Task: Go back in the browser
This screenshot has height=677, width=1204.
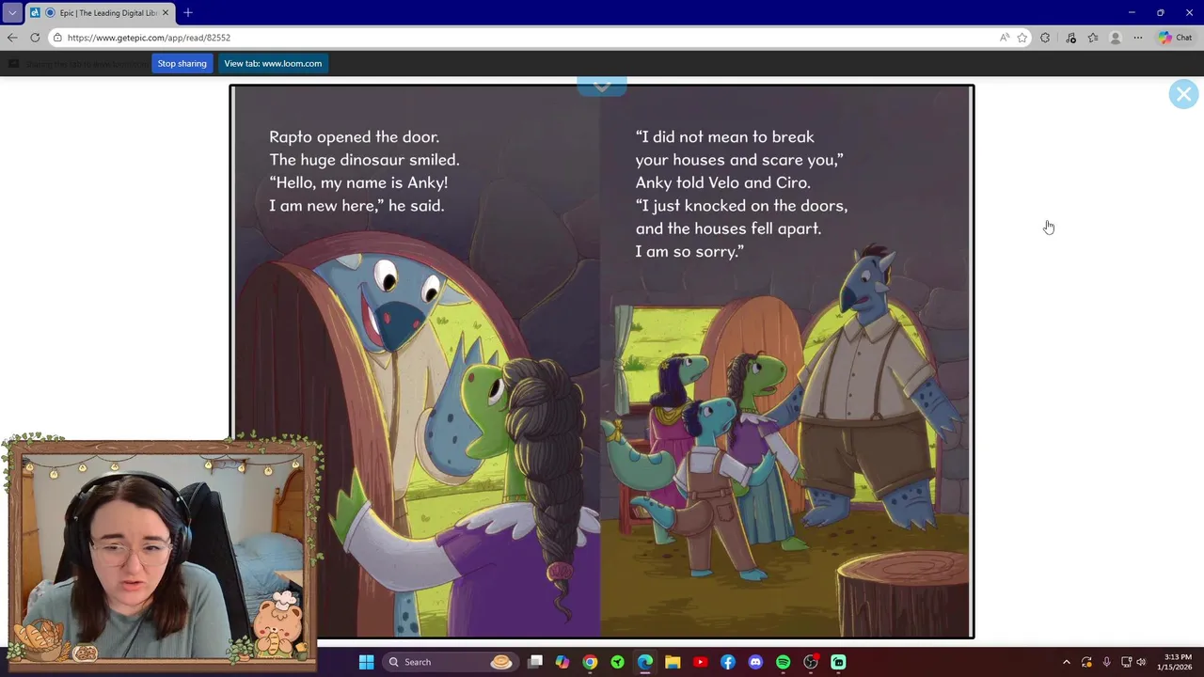Action: click(x=12, y=38)
